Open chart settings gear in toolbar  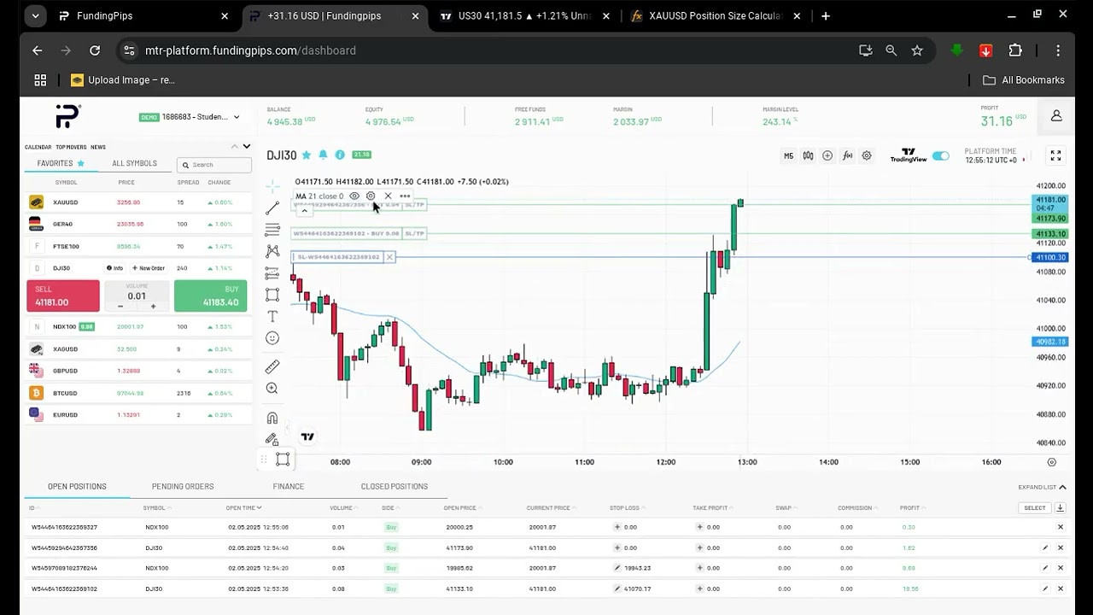click(x=867, y=155)
